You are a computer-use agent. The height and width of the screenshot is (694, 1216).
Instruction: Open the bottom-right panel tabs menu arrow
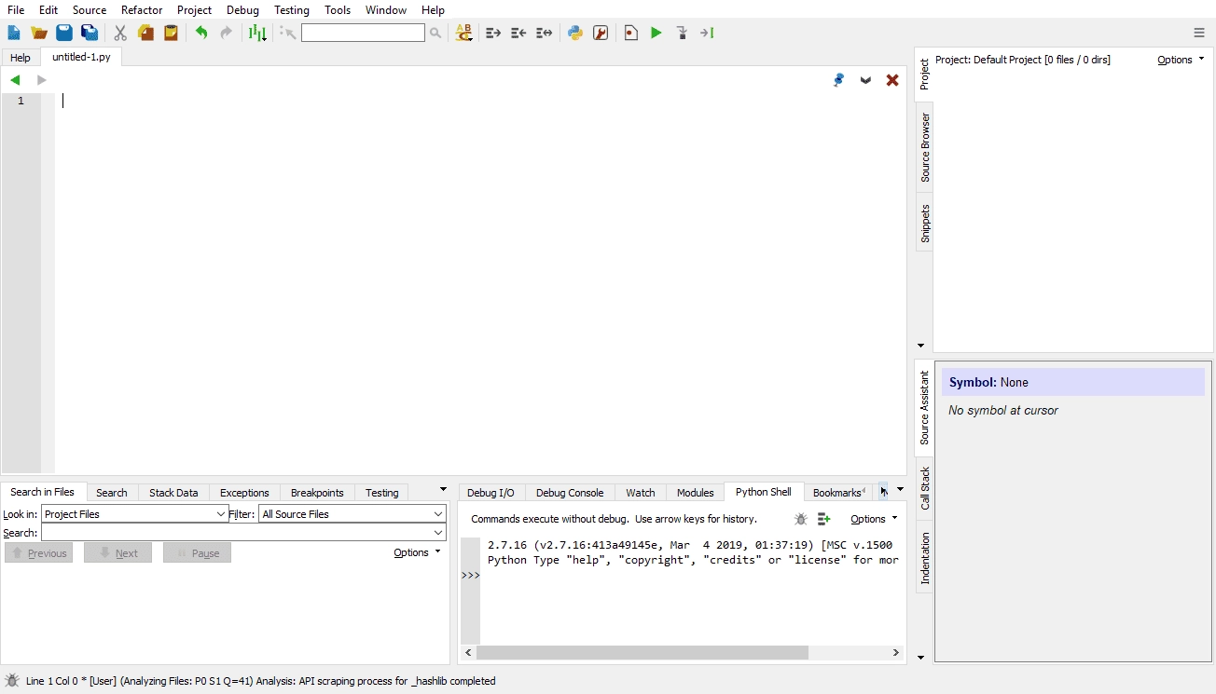(x=900, y=489)
